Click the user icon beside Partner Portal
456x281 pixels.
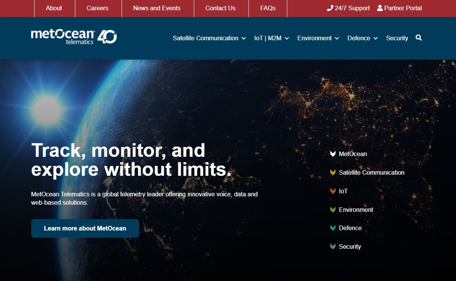pos(380,8)
